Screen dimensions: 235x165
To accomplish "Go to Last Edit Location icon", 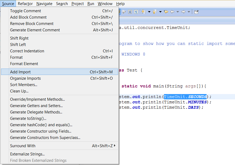I will (x=166, y=12).
